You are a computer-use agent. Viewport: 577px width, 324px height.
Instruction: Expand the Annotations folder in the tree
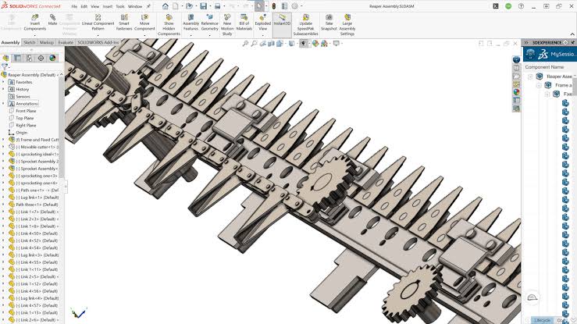coord(3,104)
